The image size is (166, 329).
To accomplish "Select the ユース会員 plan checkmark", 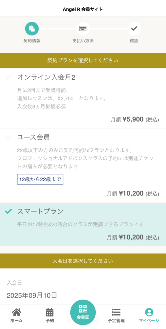I will (x=8, y=138).
